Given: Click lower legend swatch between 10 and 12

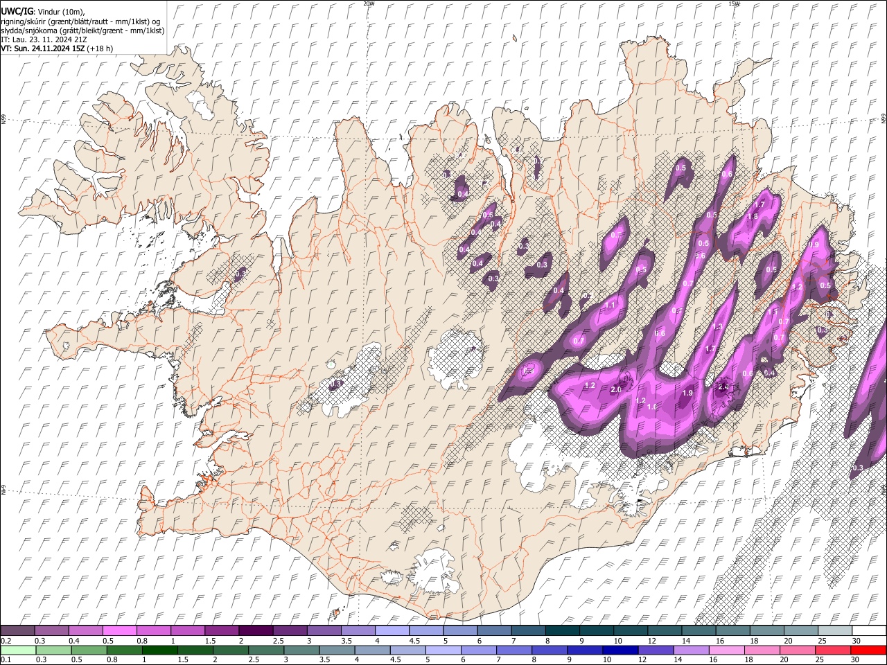Looking at the screenshot, I should point(620,650).
